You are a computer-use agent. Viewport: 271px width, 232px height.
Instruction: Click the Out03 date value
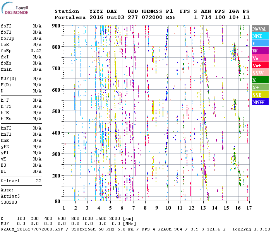coord(115,17)
